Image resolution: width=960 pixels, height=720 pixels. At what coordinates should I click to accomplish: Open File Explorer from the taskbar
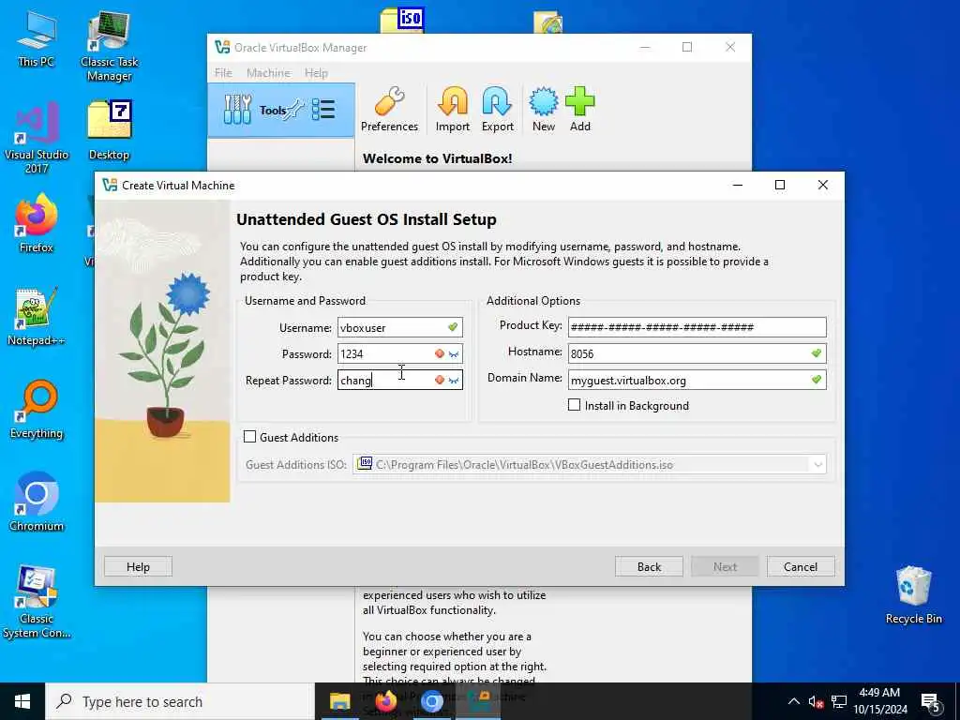(339, 701)
